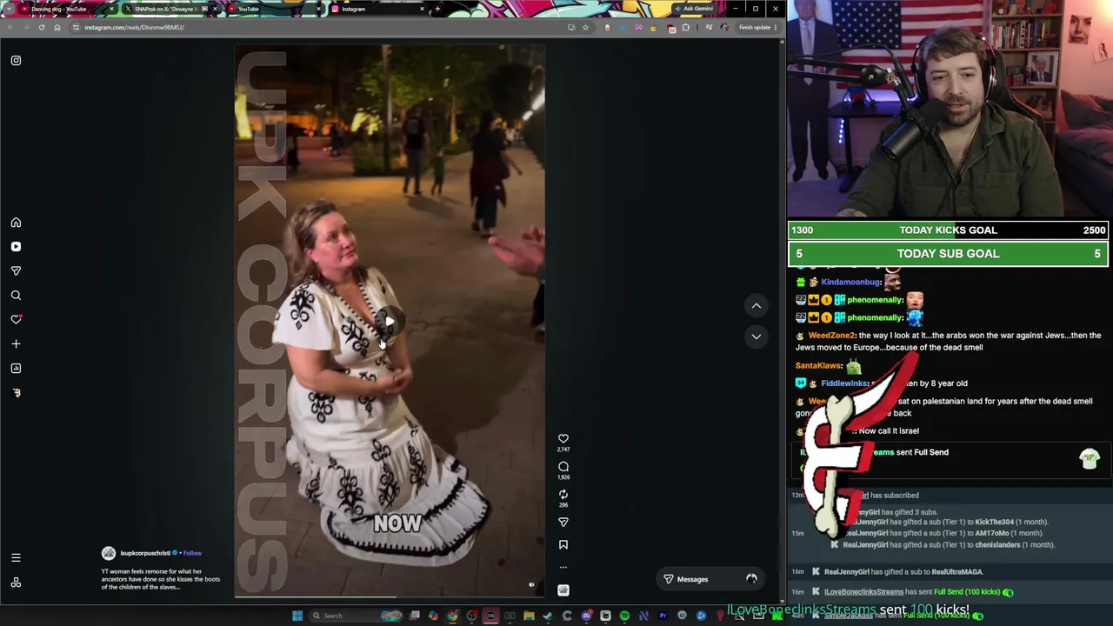
Task: Open the Windows Start menu
Action: (297, 616)
